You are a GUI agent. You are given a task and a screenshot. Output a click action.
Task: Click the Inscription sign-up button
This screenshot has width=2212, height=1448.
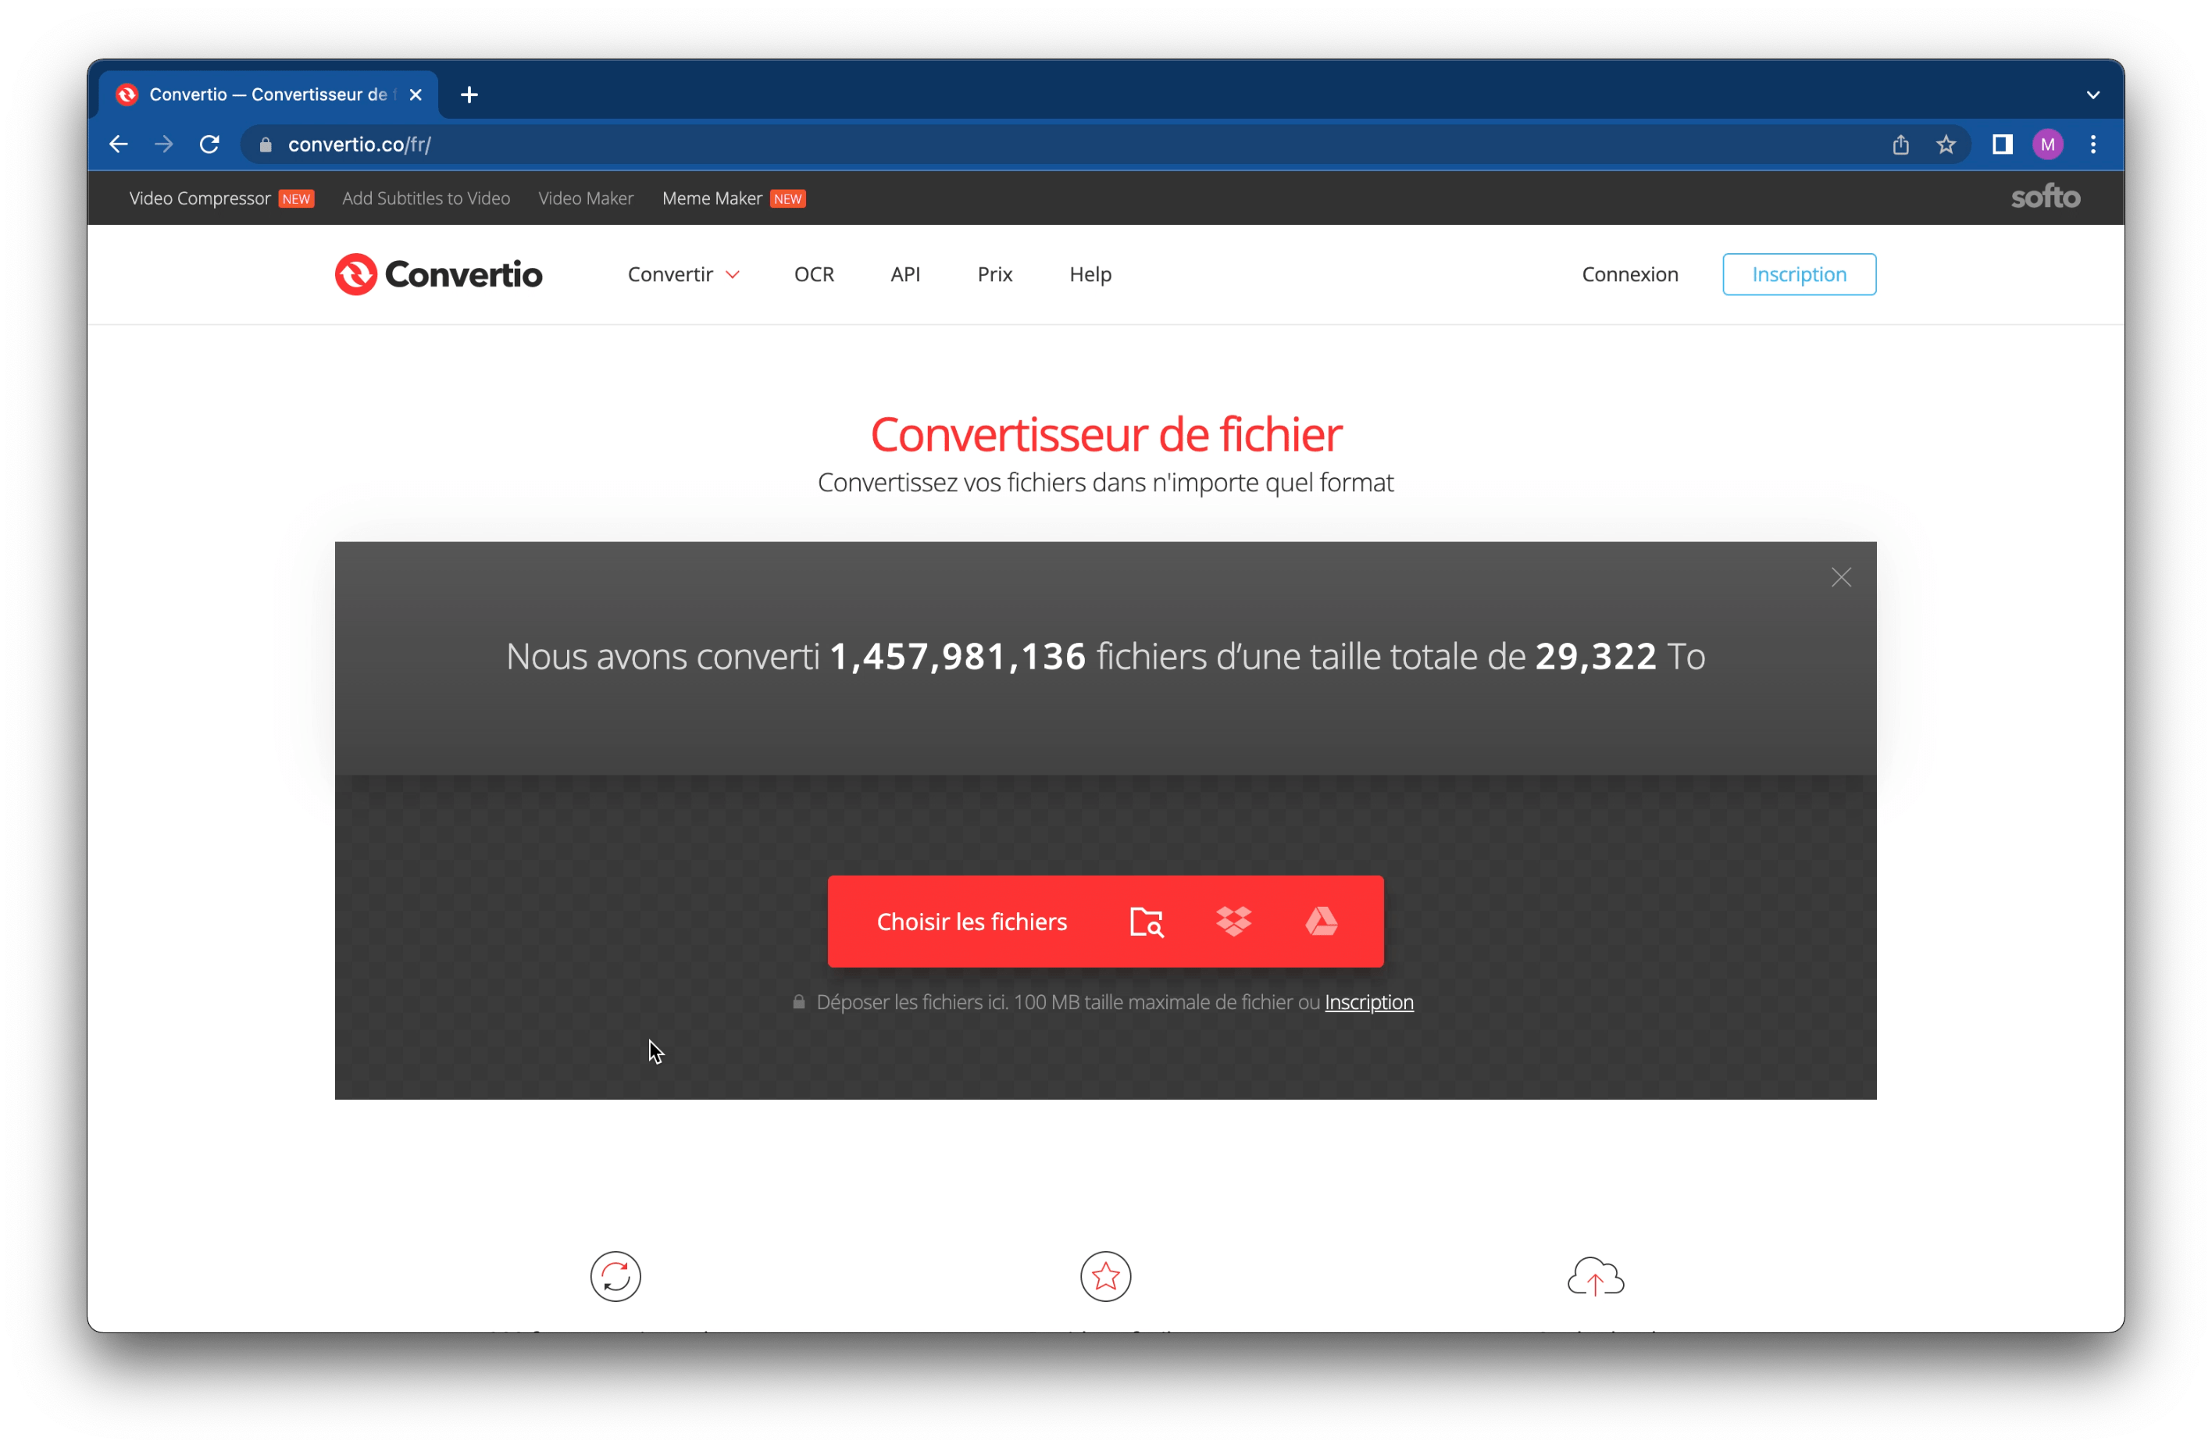1798,274
